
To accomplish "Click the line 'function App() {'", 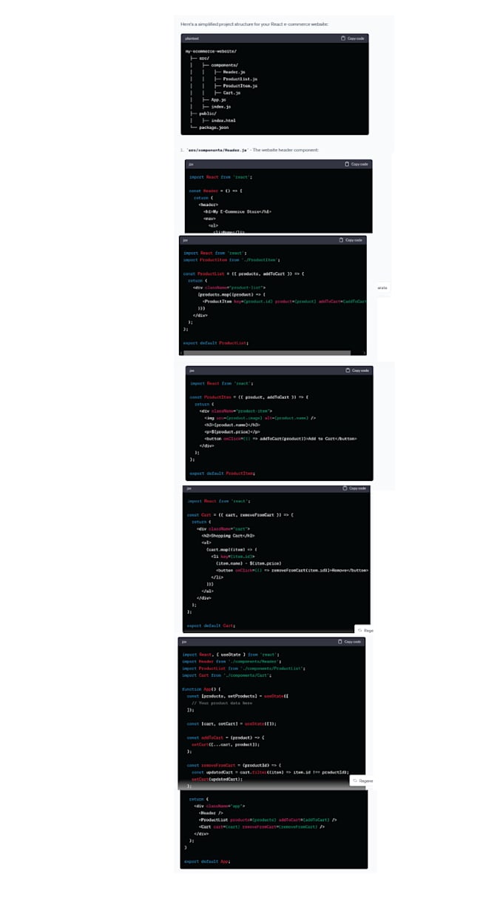I will click(x=201, y=689).
